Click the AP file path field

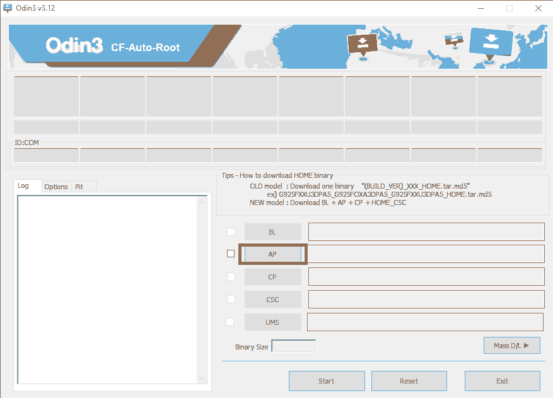[426, 254]
